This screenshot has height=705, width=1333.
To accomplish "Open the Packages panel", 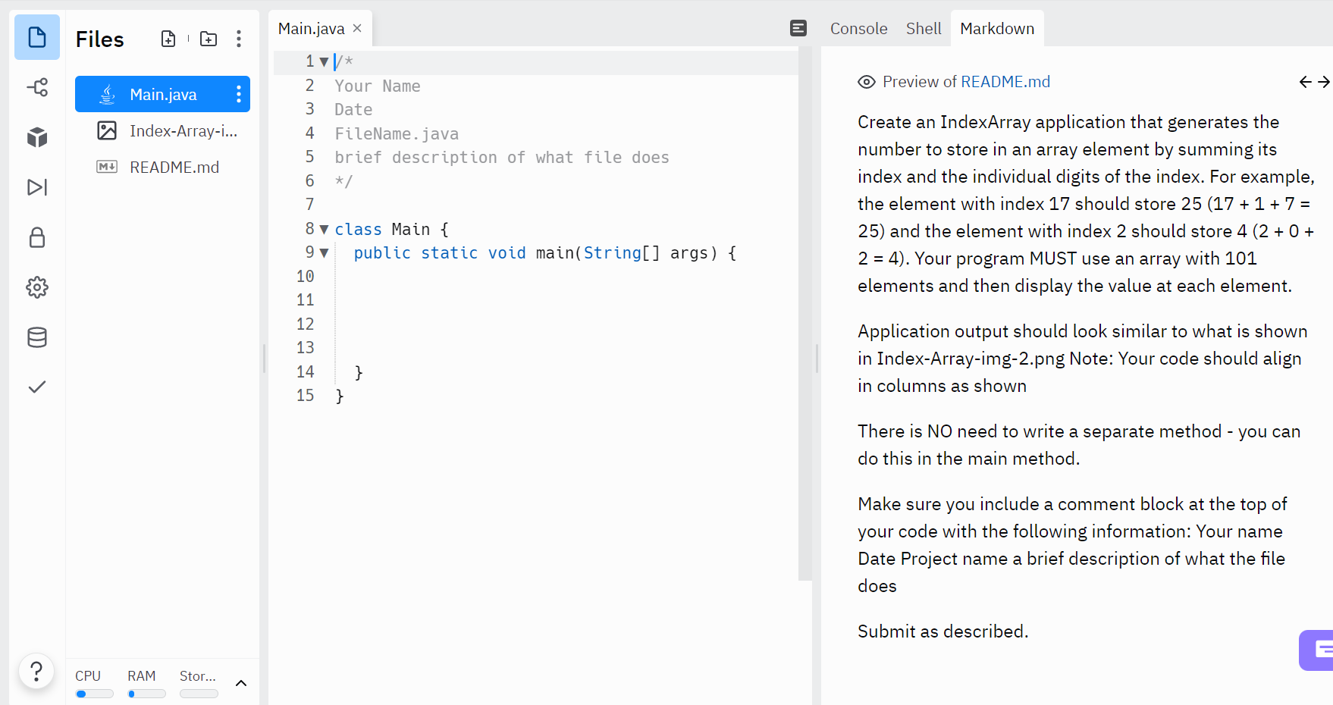I will tap(36, 137).
